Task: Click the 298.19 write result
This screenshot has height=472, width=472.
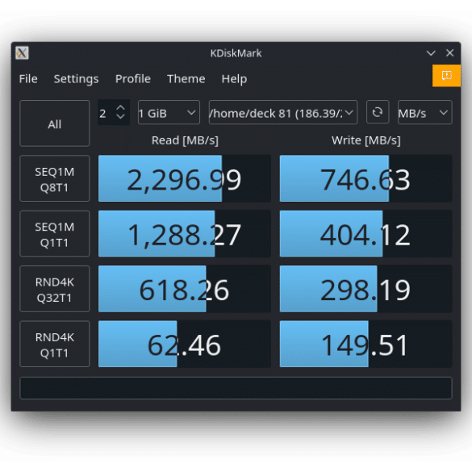Action: [365, 289]
